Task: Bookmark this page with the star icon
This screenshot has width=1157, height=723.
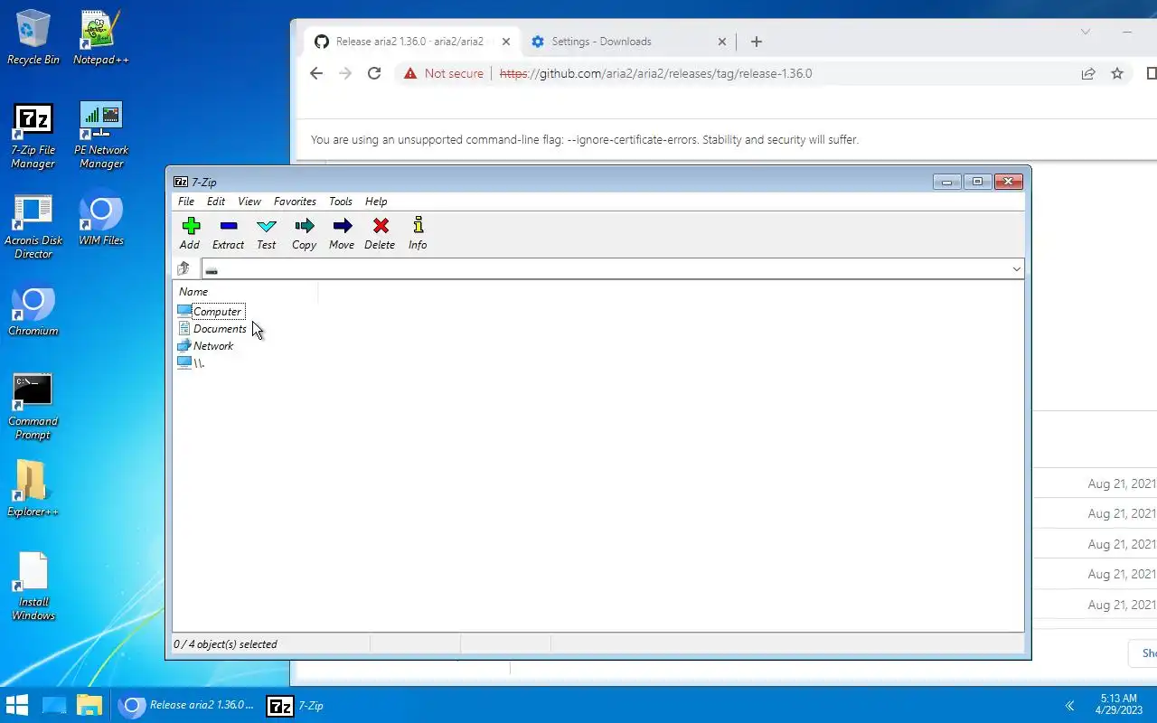Action: [x=1117, y=73]
